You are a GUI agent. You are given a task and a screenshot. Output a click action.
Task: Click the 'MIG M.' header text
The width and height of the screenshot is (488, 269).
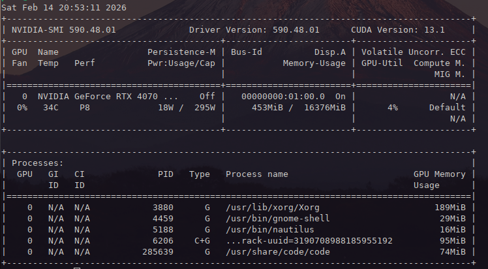coord(450,74)
